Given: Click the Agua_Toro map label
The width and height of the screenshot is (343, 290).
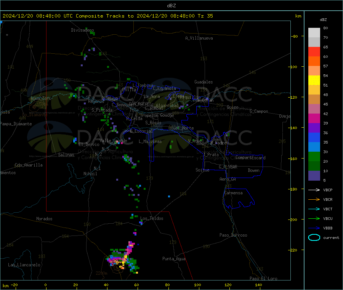Looking at the screenshot, I should point(41,98).
